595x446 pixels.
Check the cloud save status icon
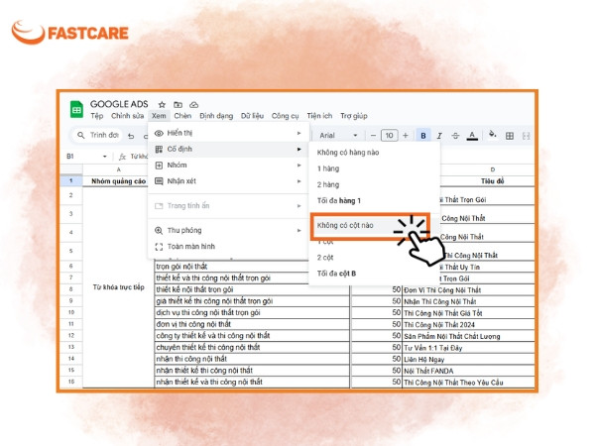pos(194,105)
